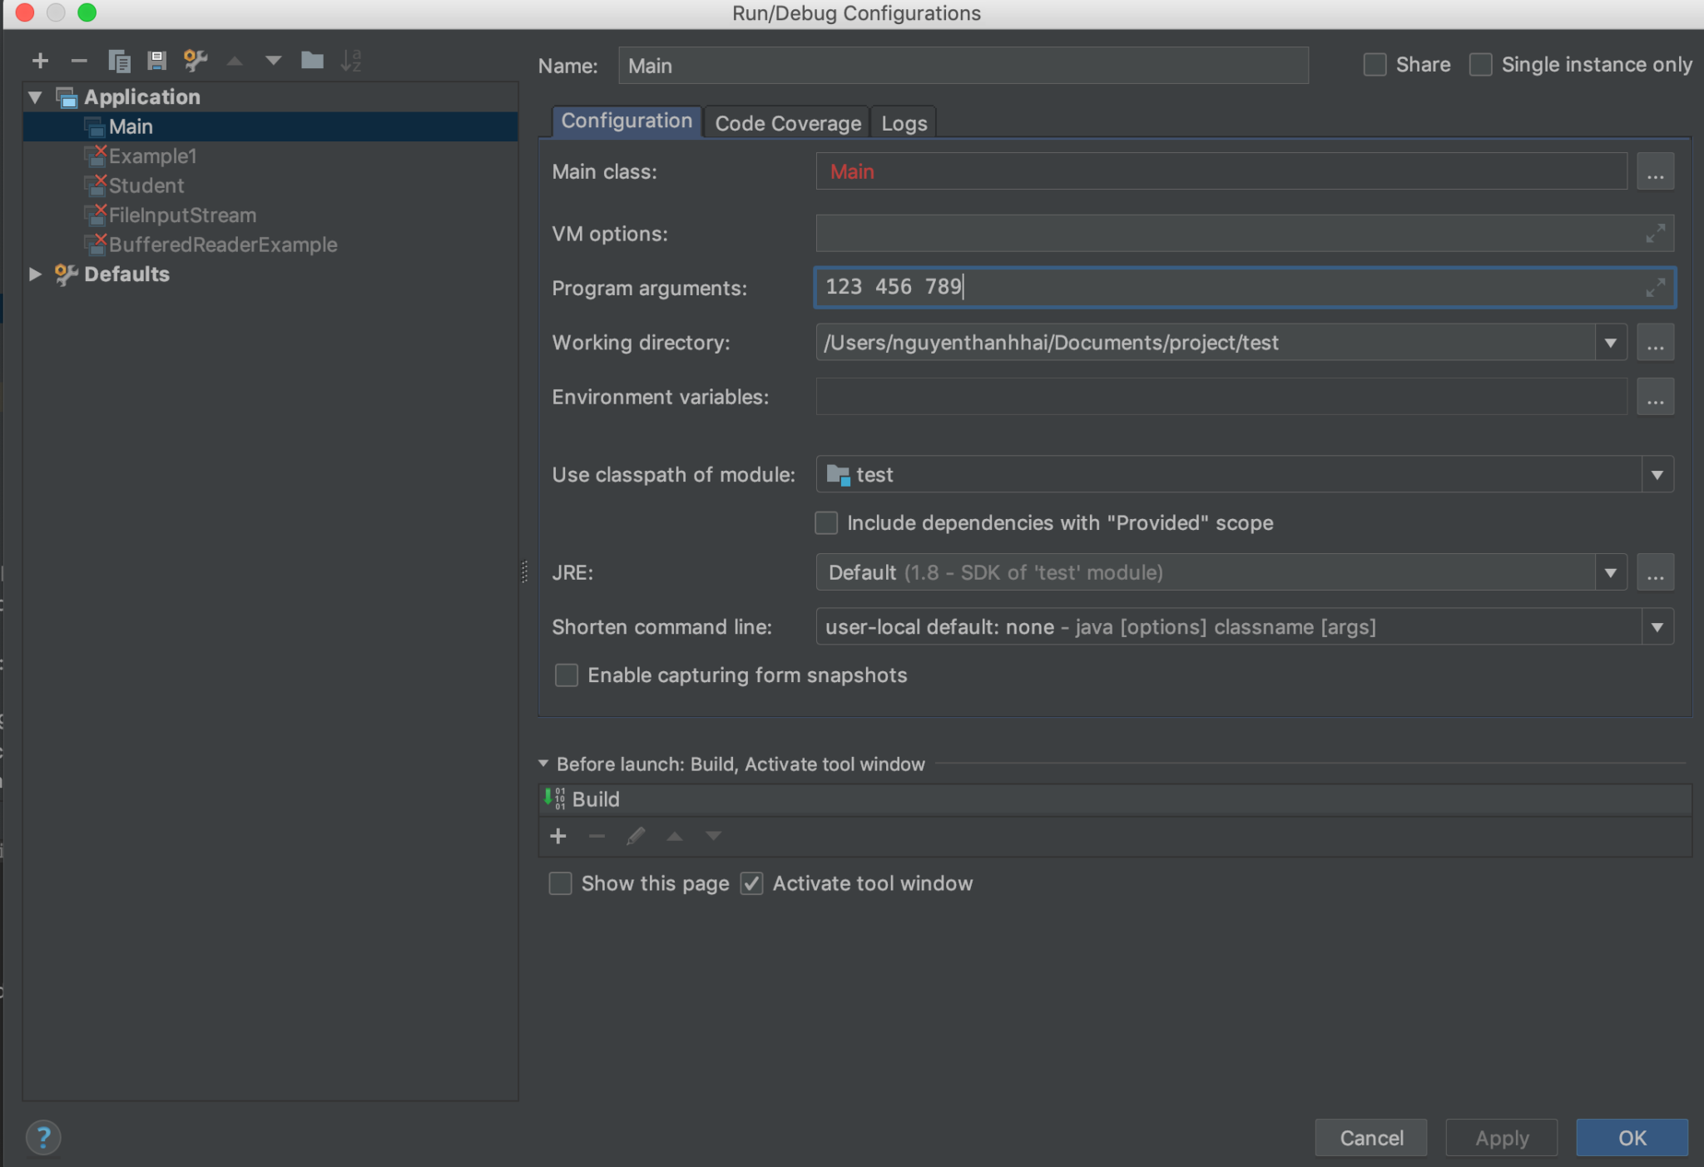Open the Shorten command line dropdown
This screenshot has width=1704, height=1167.
pyautogui.click(x=1657, y=627)
